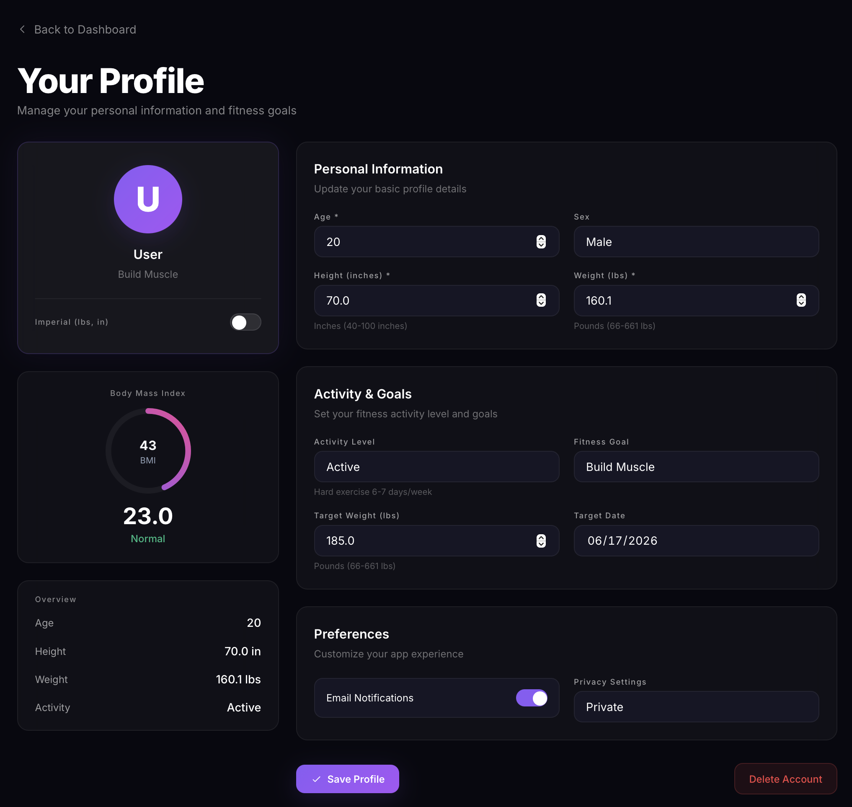The width and height of the screenshot is (852, 807).
Task: Open the Privacy Settings dropdown
Action: pos(696,707)
